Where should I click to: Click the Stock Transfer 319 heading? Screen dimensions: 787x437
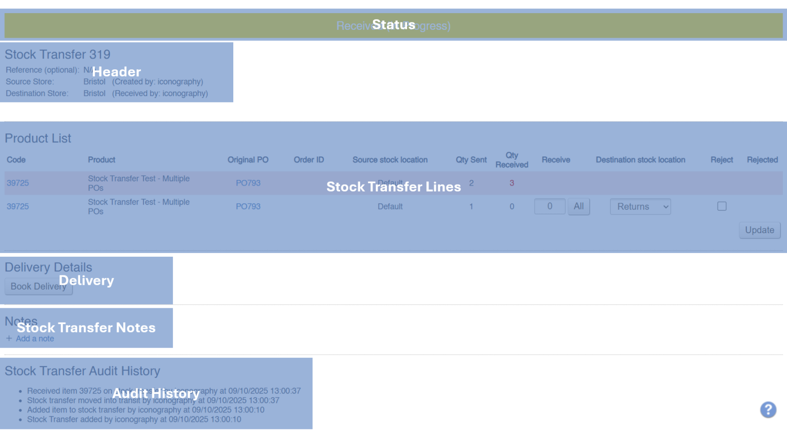58,54
